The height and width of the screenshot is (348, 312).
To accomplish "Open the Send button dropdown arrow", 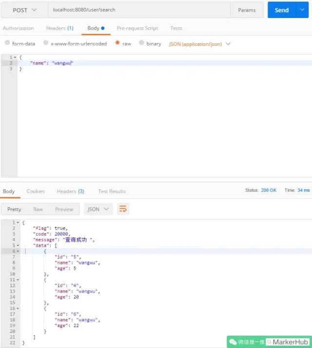I will pyautogui.click(x=302, y=10).
